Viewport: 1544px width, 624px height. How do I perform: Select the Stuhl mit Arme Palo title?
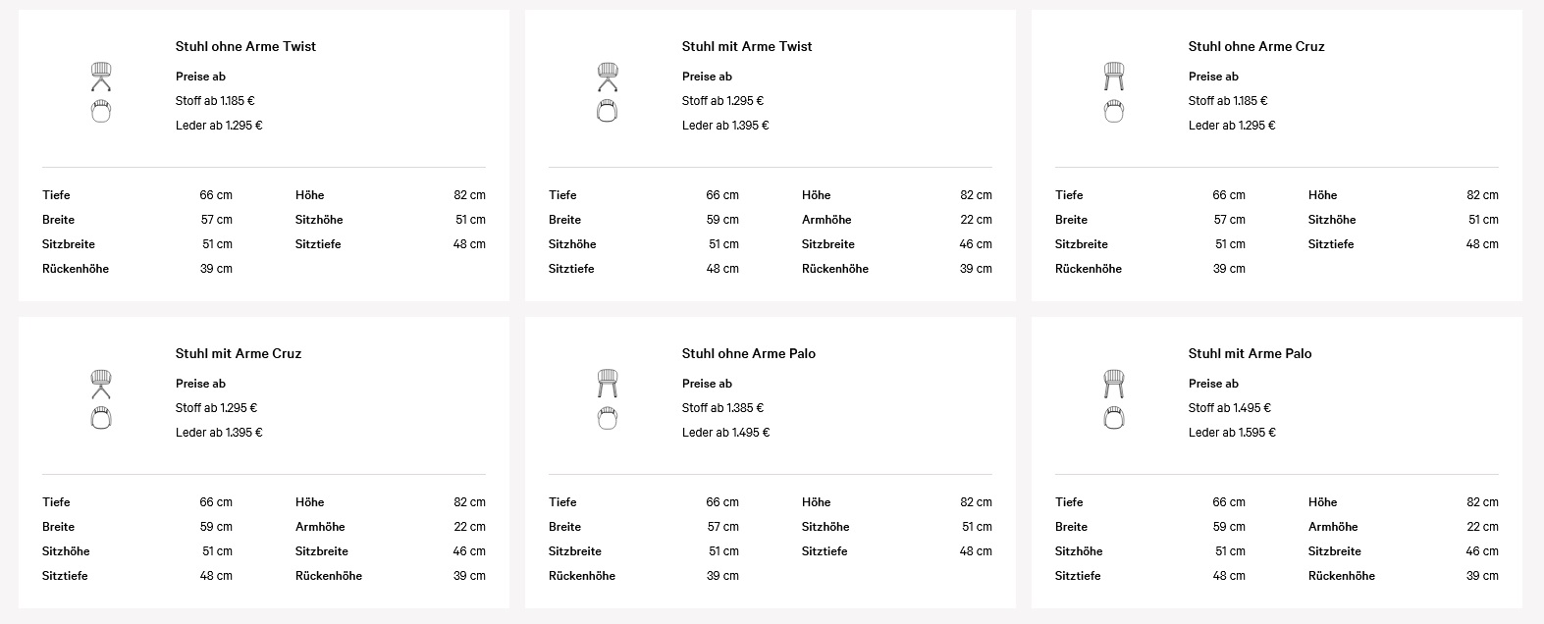pyautogui.click(x=1250, y=353)
